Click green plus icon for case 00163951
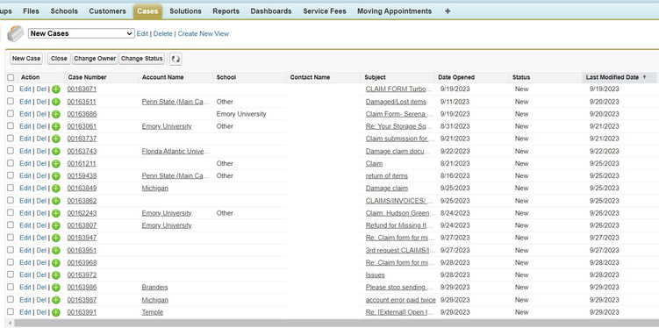The width and height of the screenshot is (659, 328). (56, 250)
